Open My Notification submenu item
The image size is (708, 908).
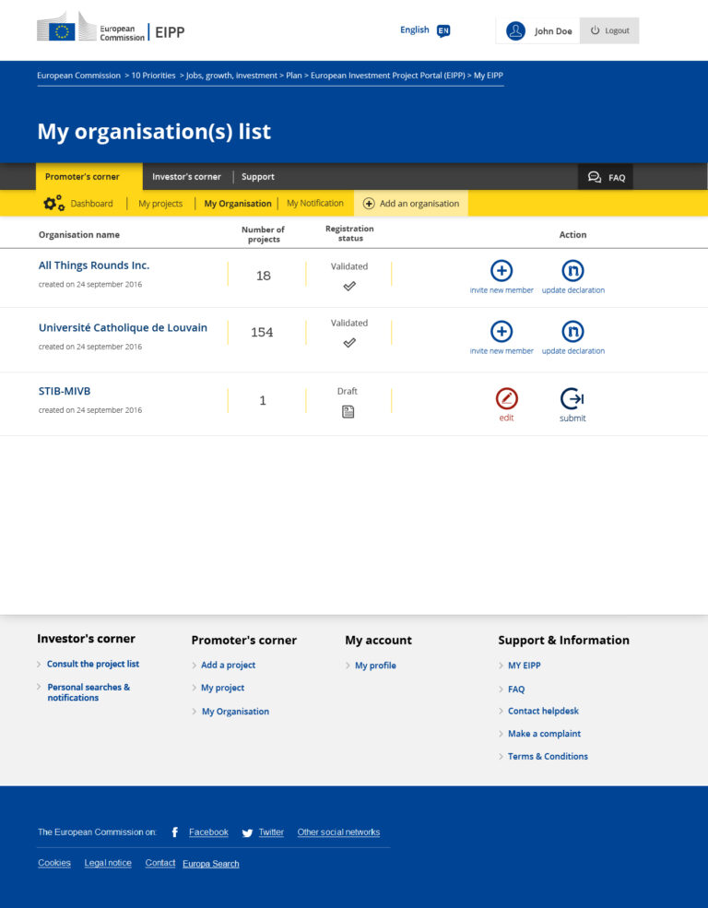point(315,203)
